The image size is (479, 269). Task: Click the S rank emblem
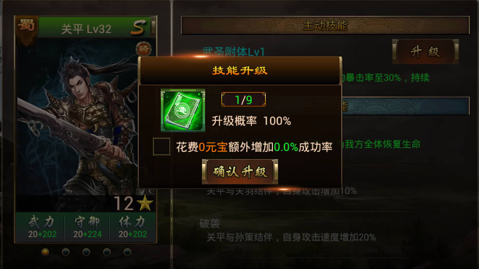[x=138, y=27]
